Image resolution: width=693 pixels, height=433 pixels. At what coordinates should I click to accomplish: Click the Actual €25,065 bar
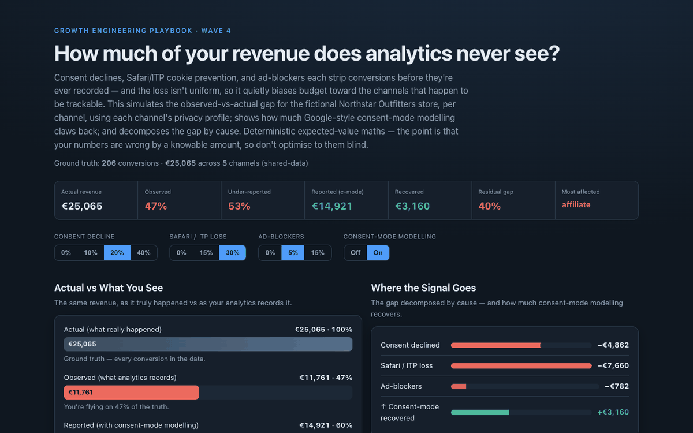pos(208,344)
